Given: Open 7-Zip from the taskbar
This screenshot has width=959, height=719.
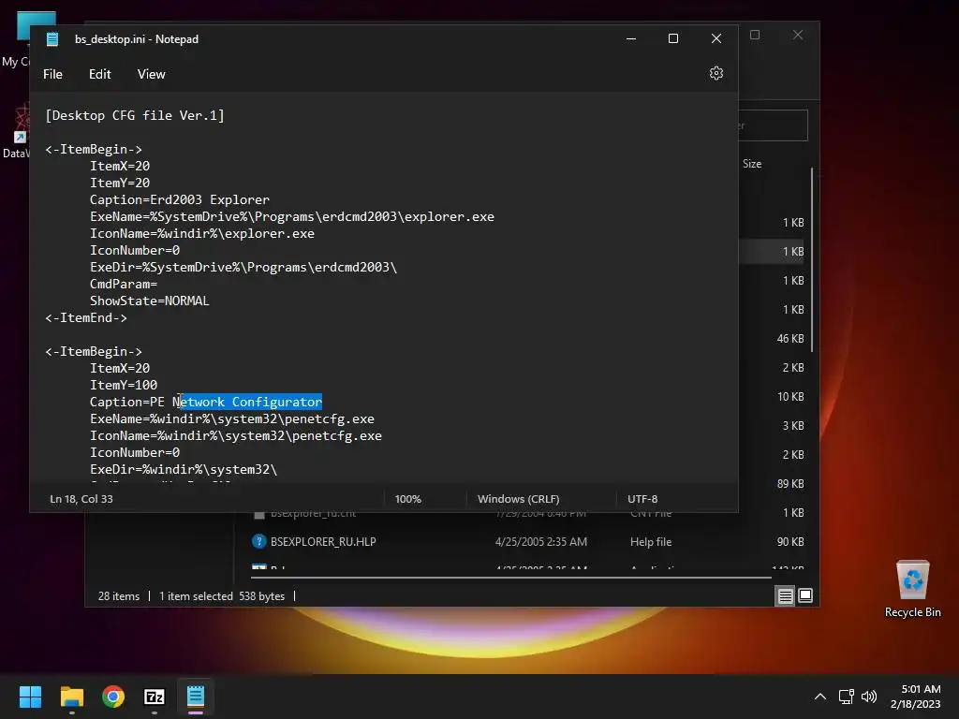Looking at the screenshot, I should pos(155,697).
